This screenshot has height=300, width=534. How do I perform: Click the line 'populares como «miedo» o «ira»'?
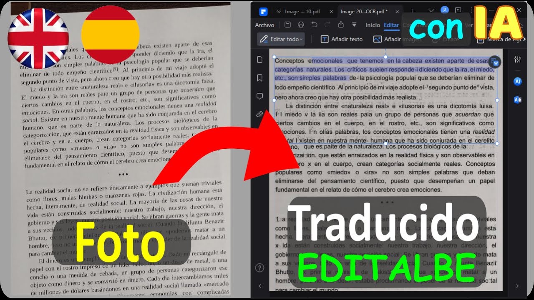385,172
